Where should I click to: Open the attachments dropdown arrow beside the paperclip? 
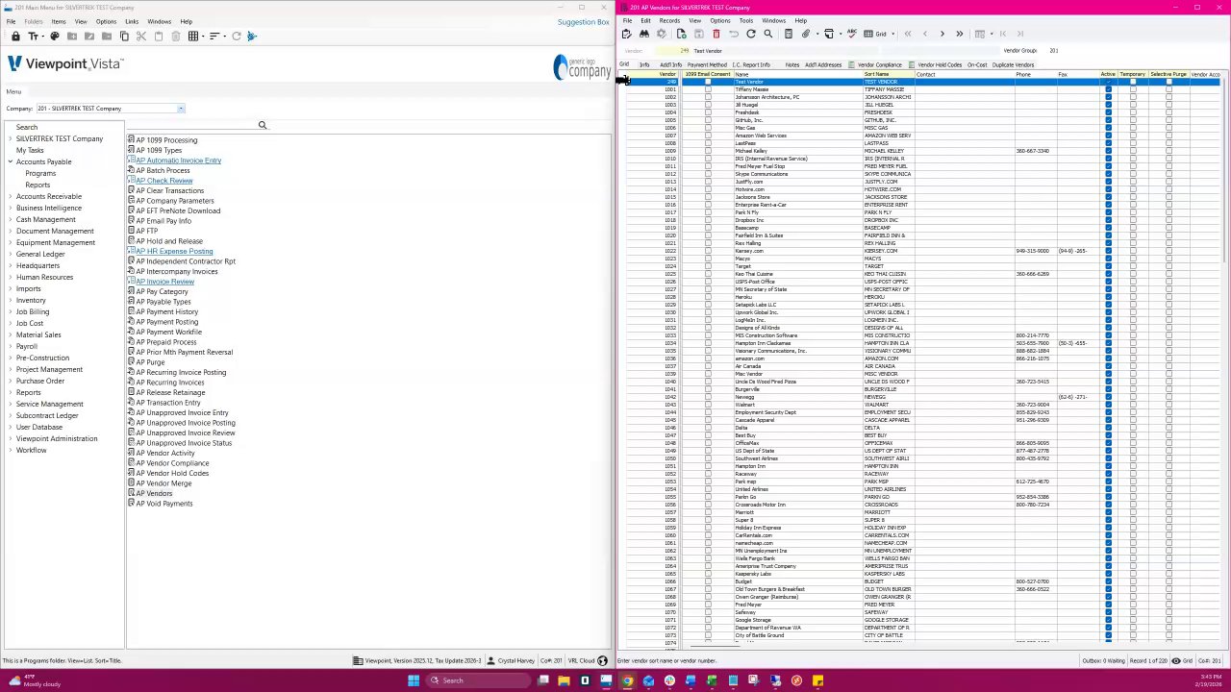tap(816, 34)
